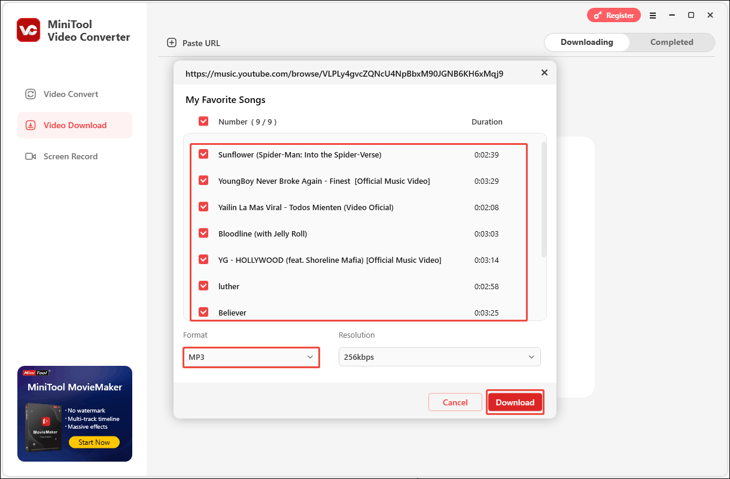Toggle the select-all Number checkbox

pyautogui.click(x=203, y=122)
